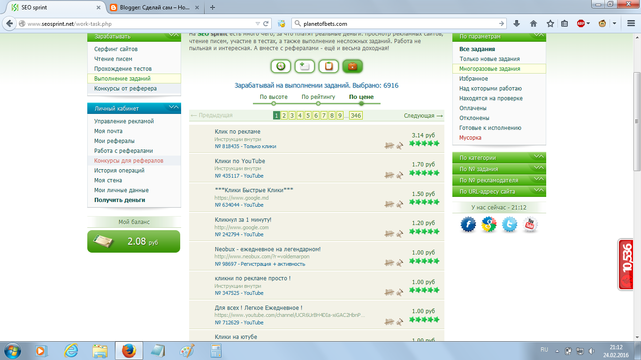
Task: Open Internet Explorer in the taskbar
Action: pos(71,350)
